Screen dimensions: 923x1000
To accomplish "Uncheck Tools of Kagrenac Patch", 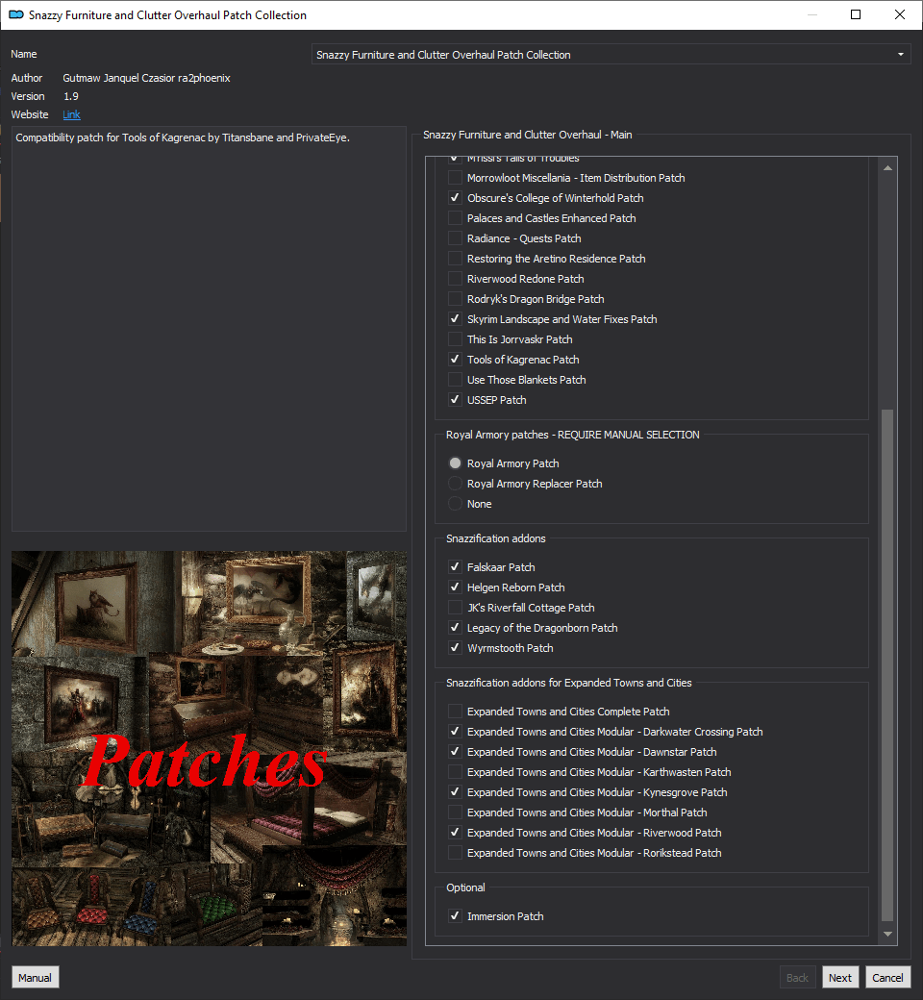I will (455, 360).
